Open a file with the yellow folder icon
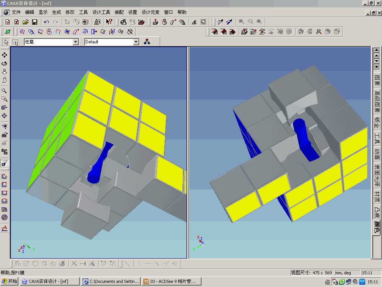The image size is (382, 287). 26,22
